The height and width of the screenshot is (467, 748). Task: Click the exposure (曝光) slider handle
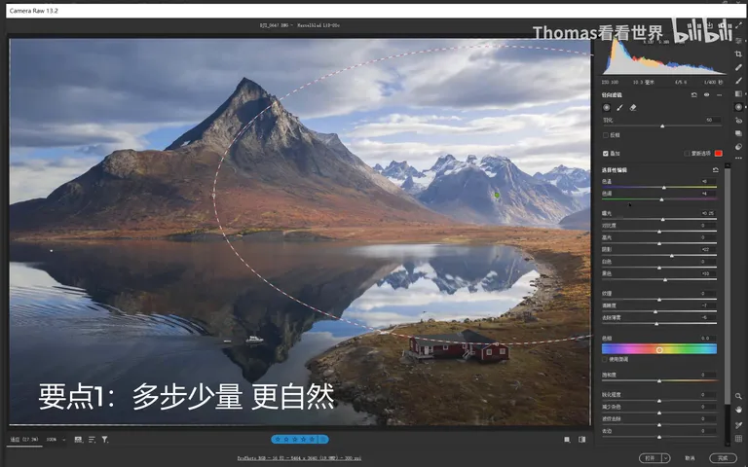point(662,219)
